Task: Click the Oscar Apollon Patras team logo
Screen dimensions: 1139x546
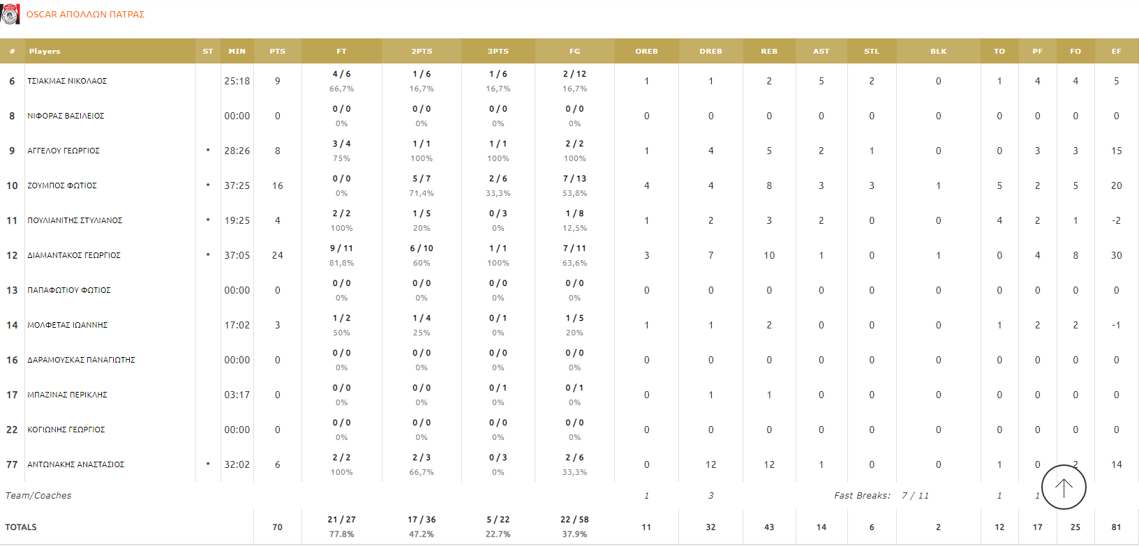Action: point(10,14)
